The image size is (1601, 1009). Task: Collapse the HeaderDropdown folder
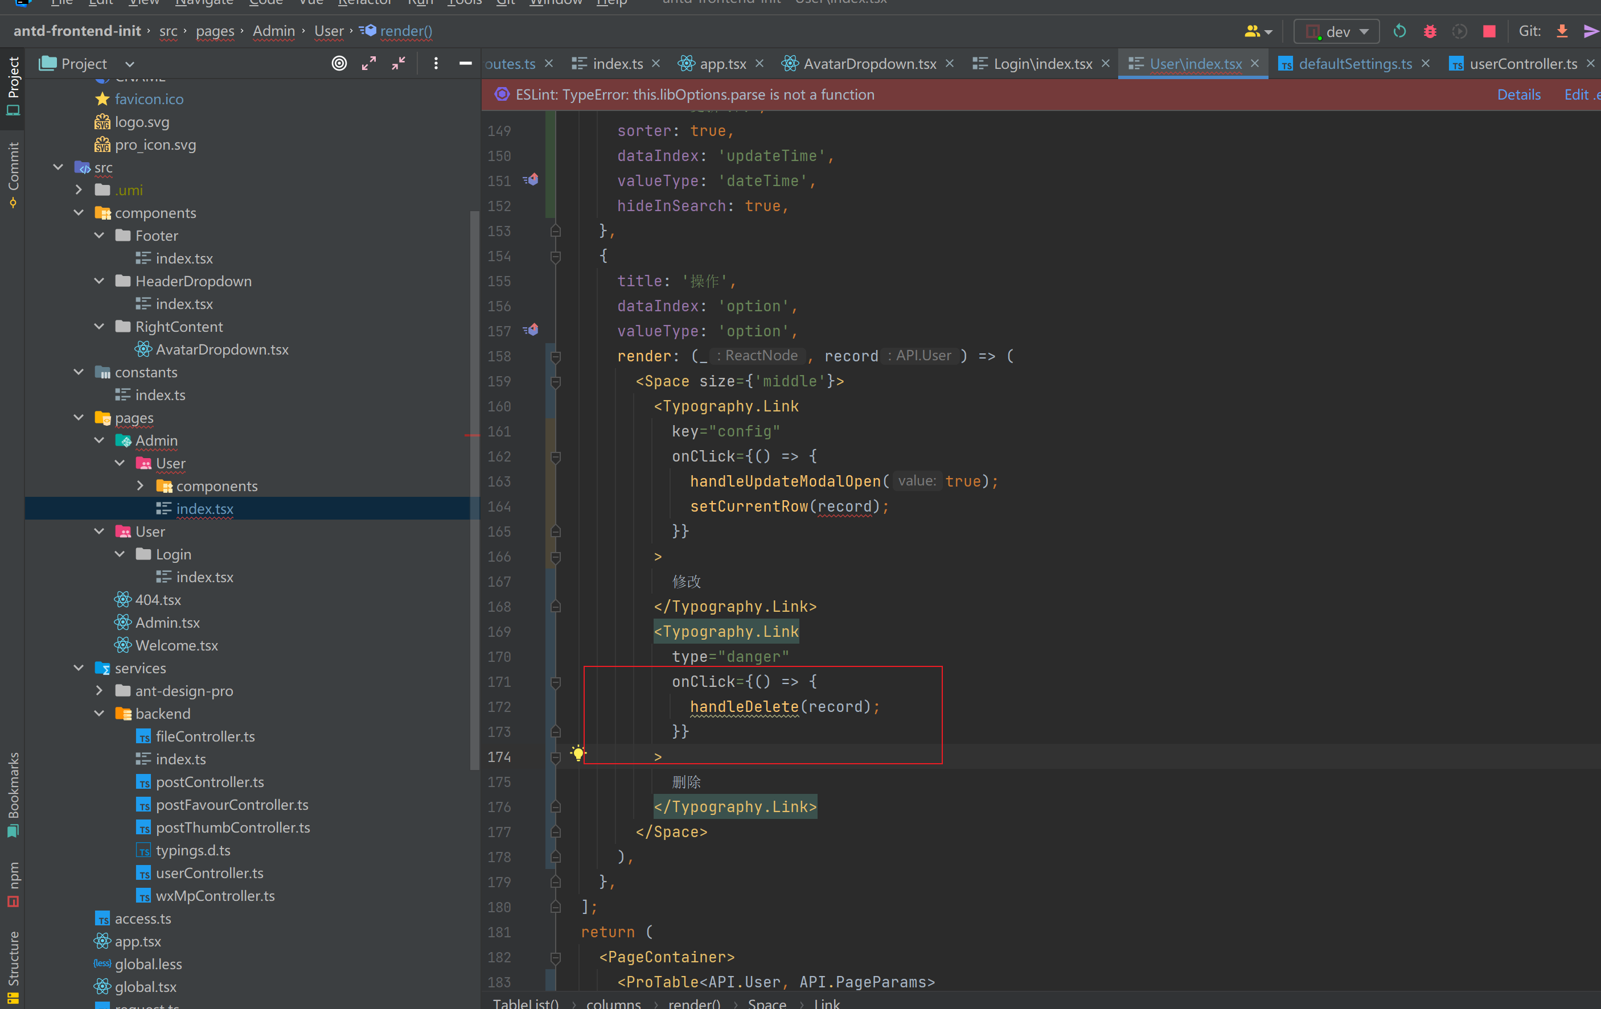(100, 281)
